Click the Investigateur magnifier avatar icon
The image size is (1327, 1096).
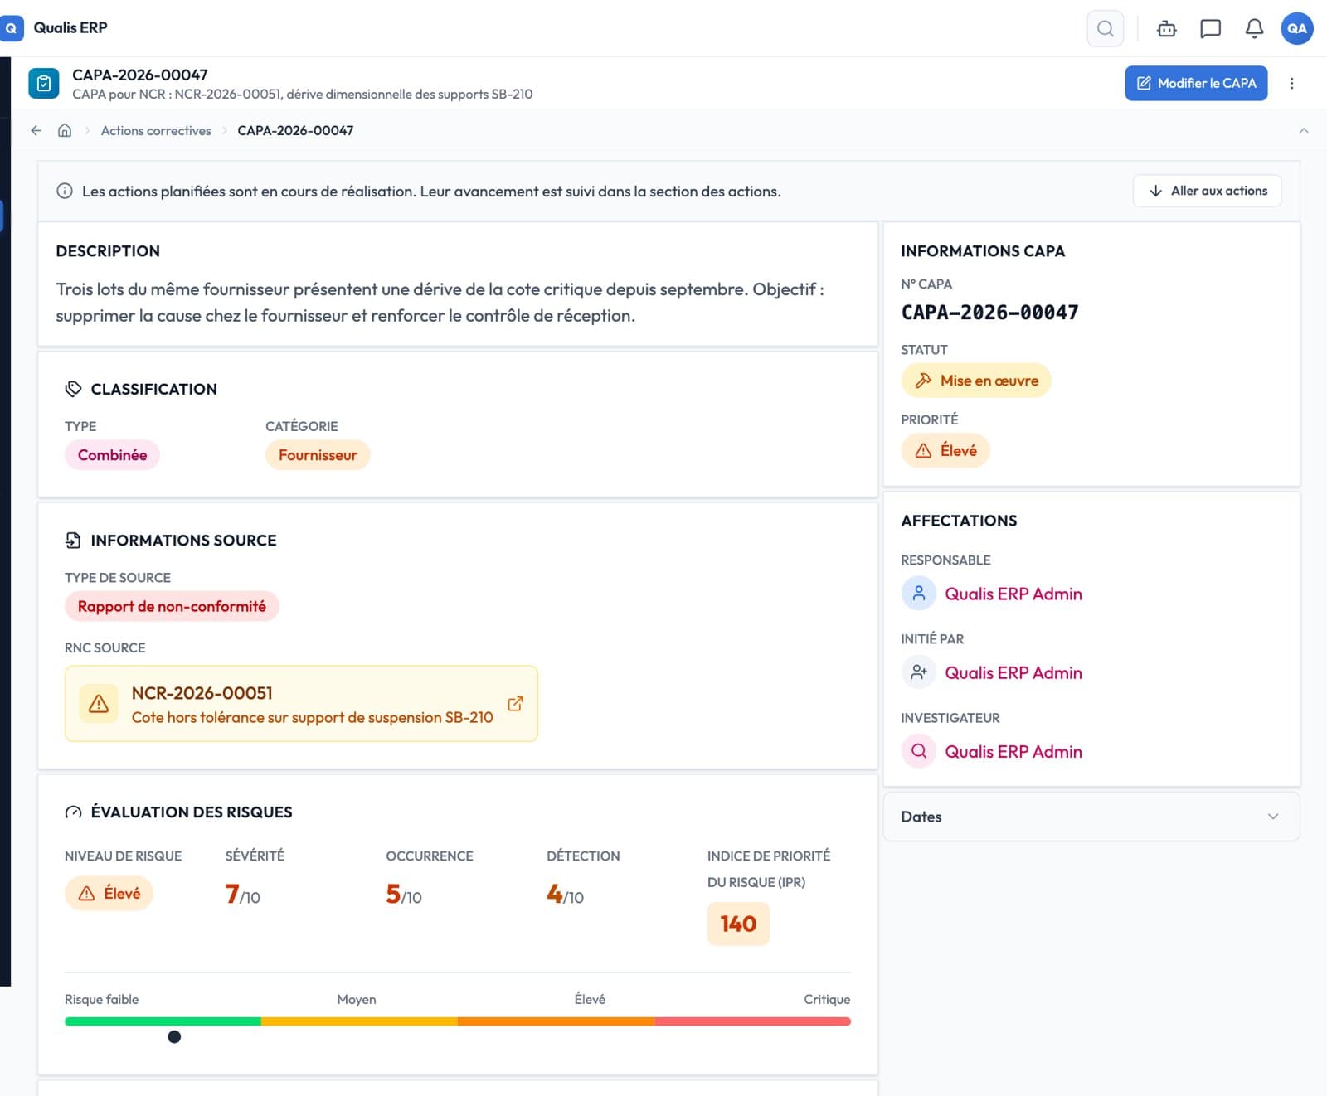918,751
